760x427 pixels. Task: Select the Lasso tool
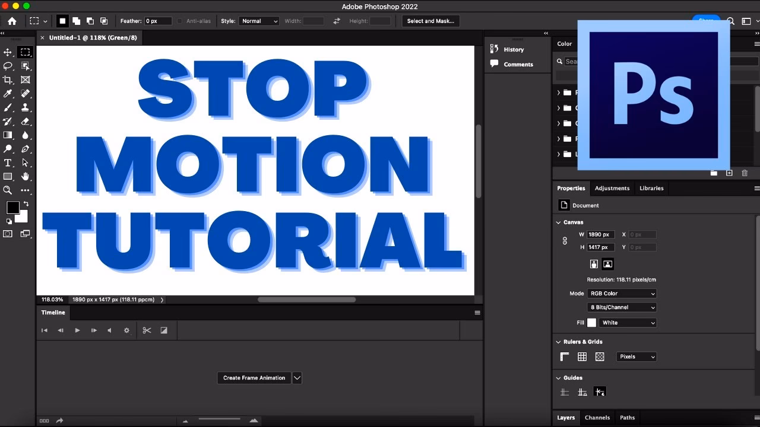coord(8,66)
